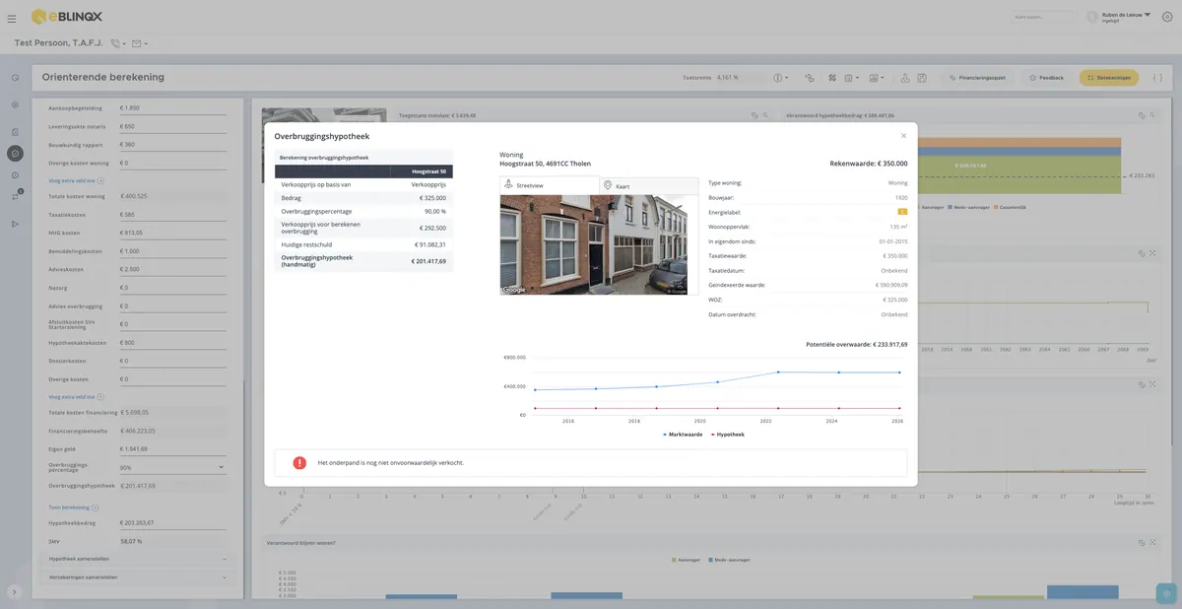Click the red warning icon in alert
1182x609 pixels.
coord(299,462)
